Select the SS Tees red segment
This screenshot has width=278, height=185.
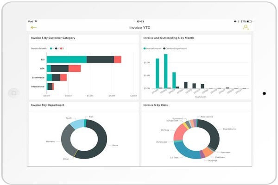click(x=179, y=132)
